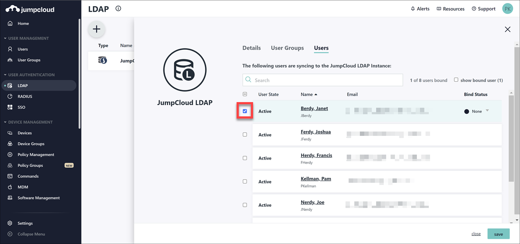Image resolution: width=520 pixels, height=244 pixels.
Task: Click the save button
Action: point(498,234)
